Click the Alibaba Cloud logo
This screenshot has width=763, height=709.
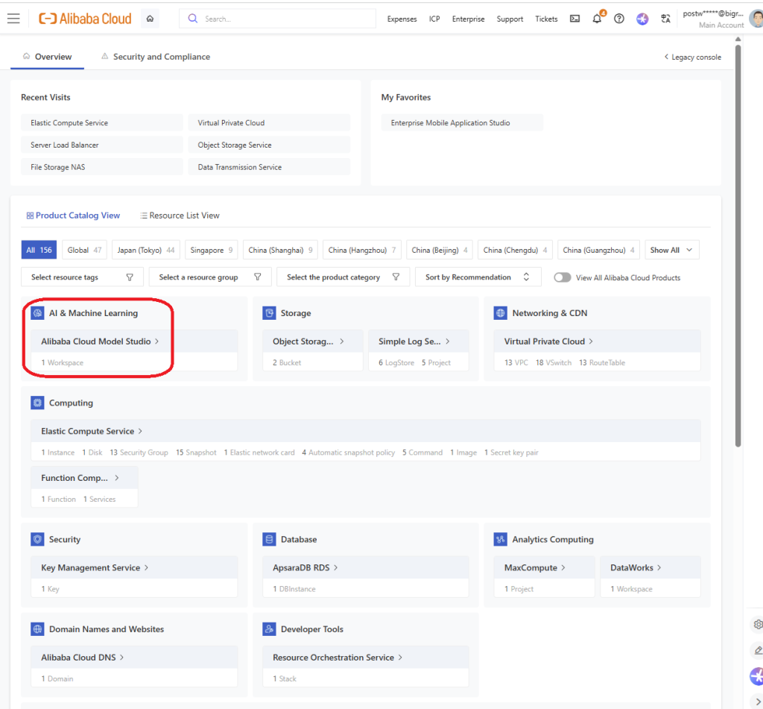coord(85,19)
